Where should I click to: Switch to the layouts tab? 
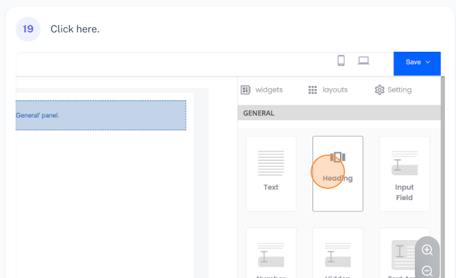coord(328,90)
